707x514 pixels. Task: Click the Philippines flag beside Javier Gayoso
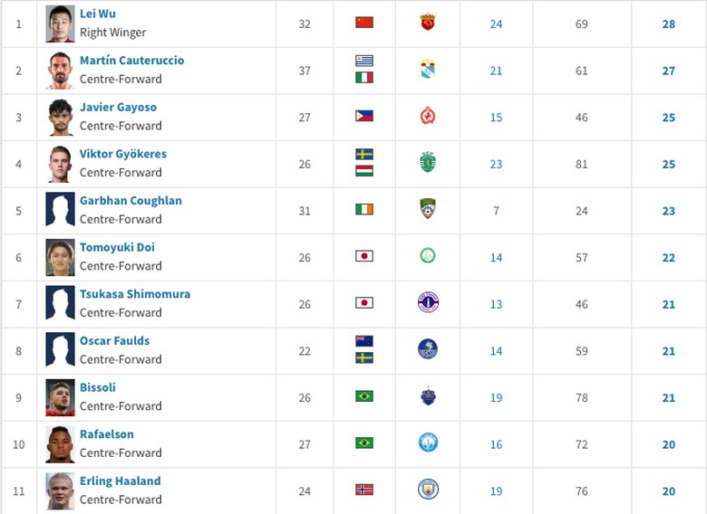[364, 116]
